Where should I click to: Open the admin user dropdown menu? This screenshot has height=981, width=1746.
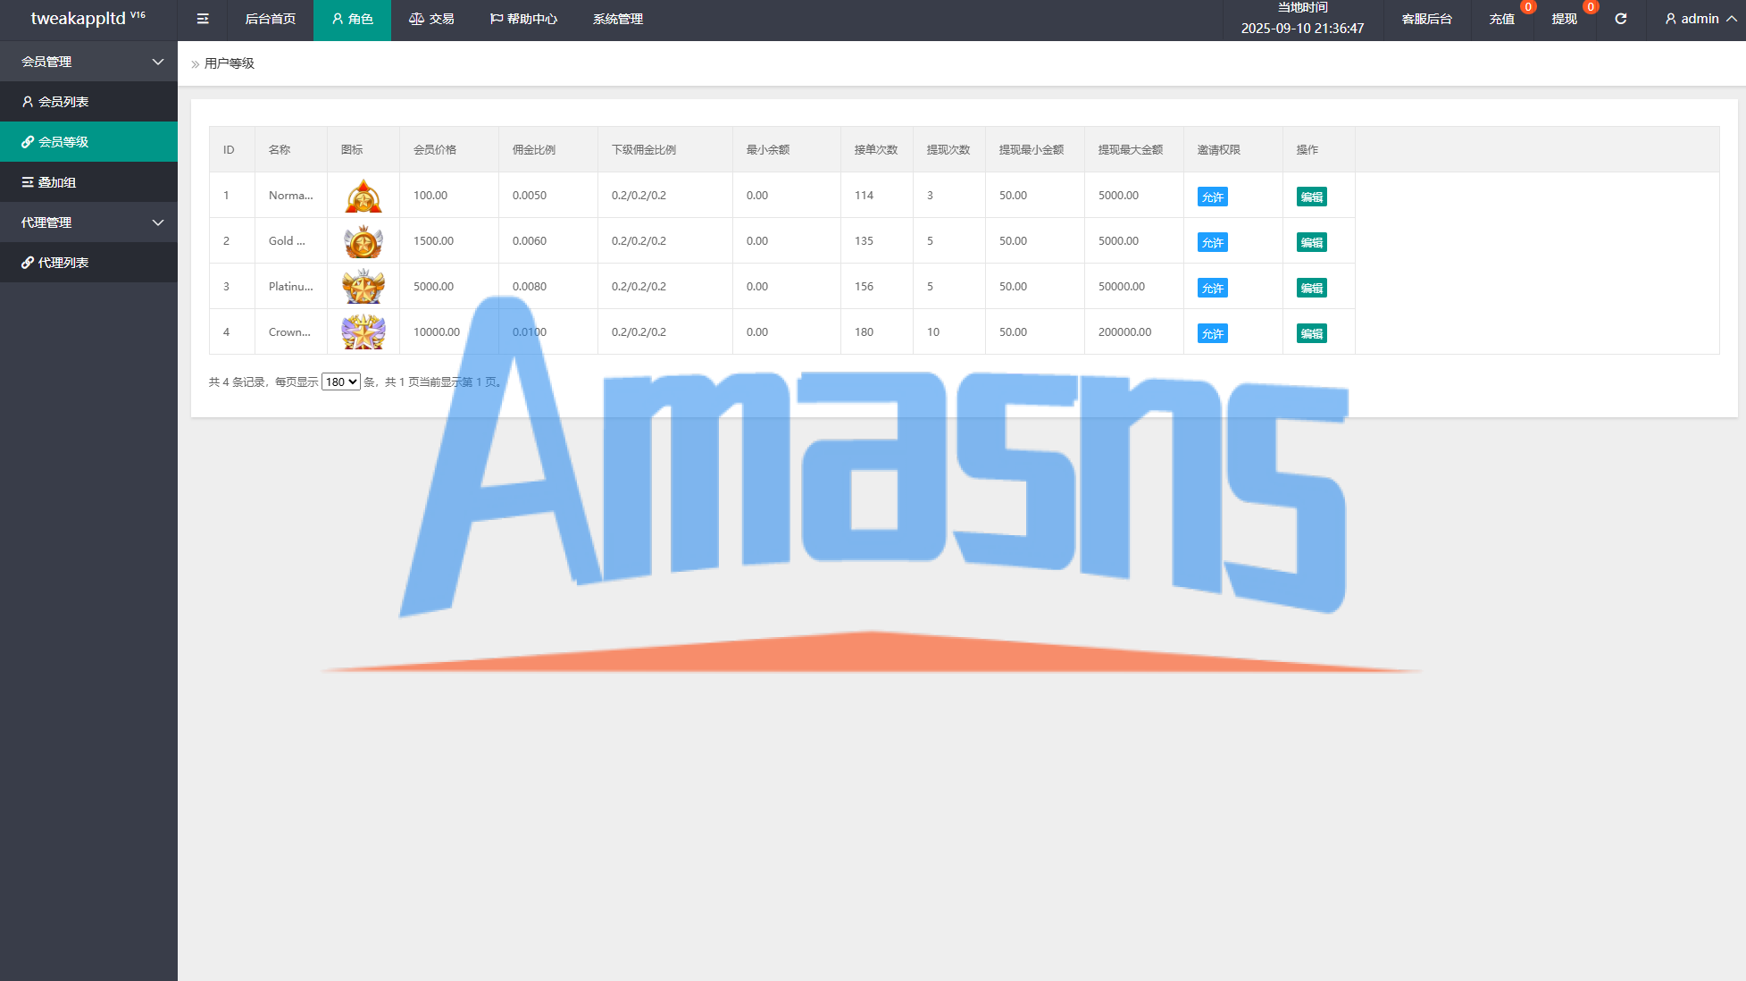point(1700,19)
